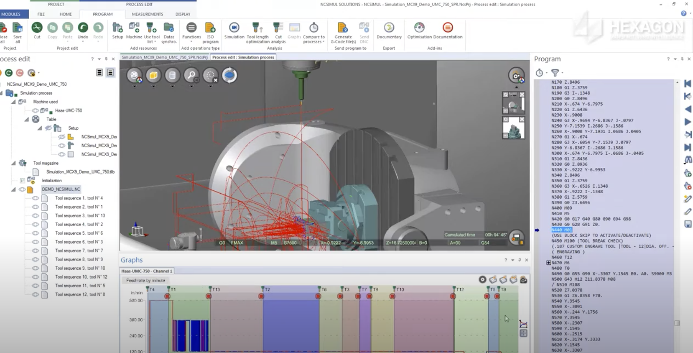Click the ISO program icon
693x353 pixels.
click(x=210, y=28)
